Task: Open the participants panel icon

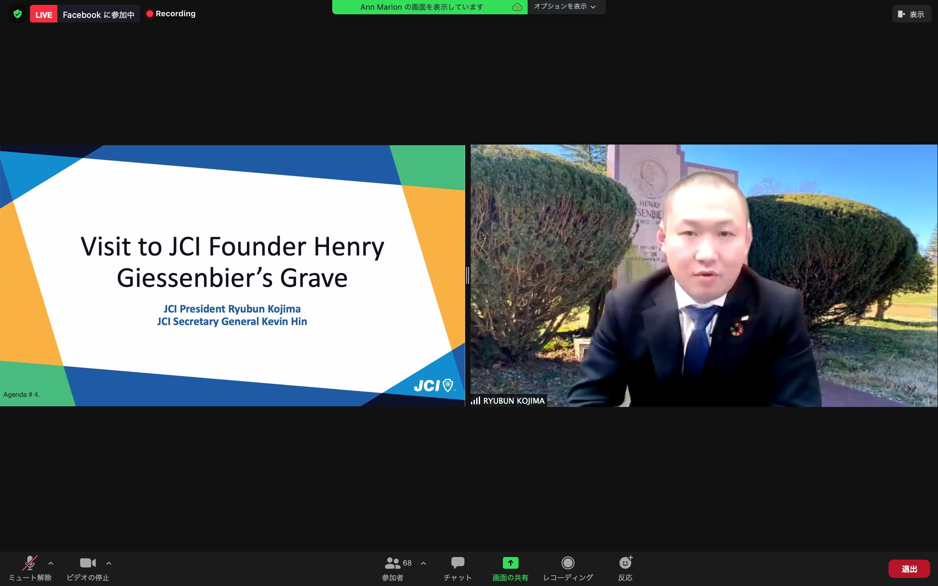Action: 392,563
